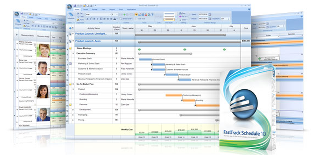Click the help icon at ribbon right
Screen dimensions: 311x155
click(x=249, y=9)
